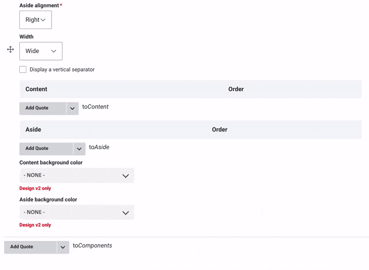Click the 'Aside alignment' field label

pyautogui.click(x=39, y=6)
